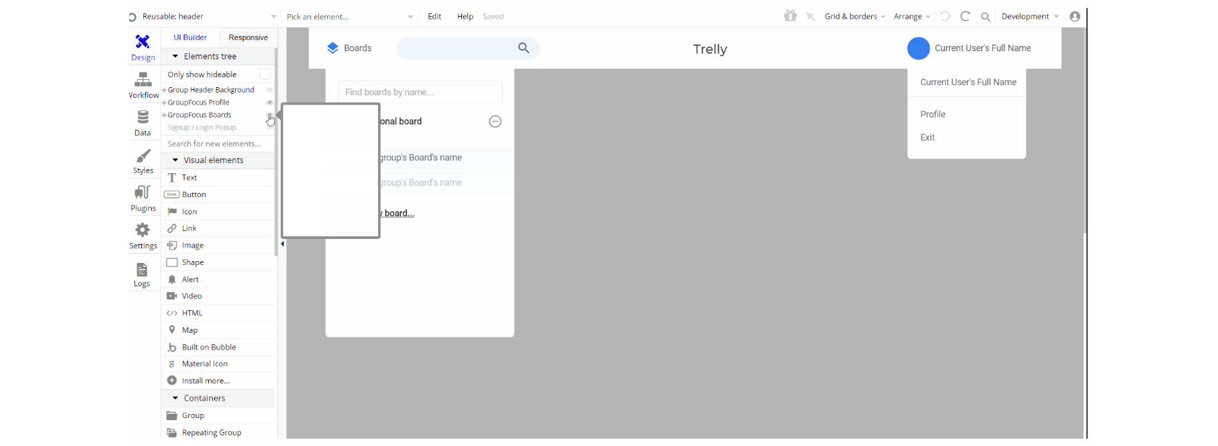Open the Workflow section

pos(143,86)
